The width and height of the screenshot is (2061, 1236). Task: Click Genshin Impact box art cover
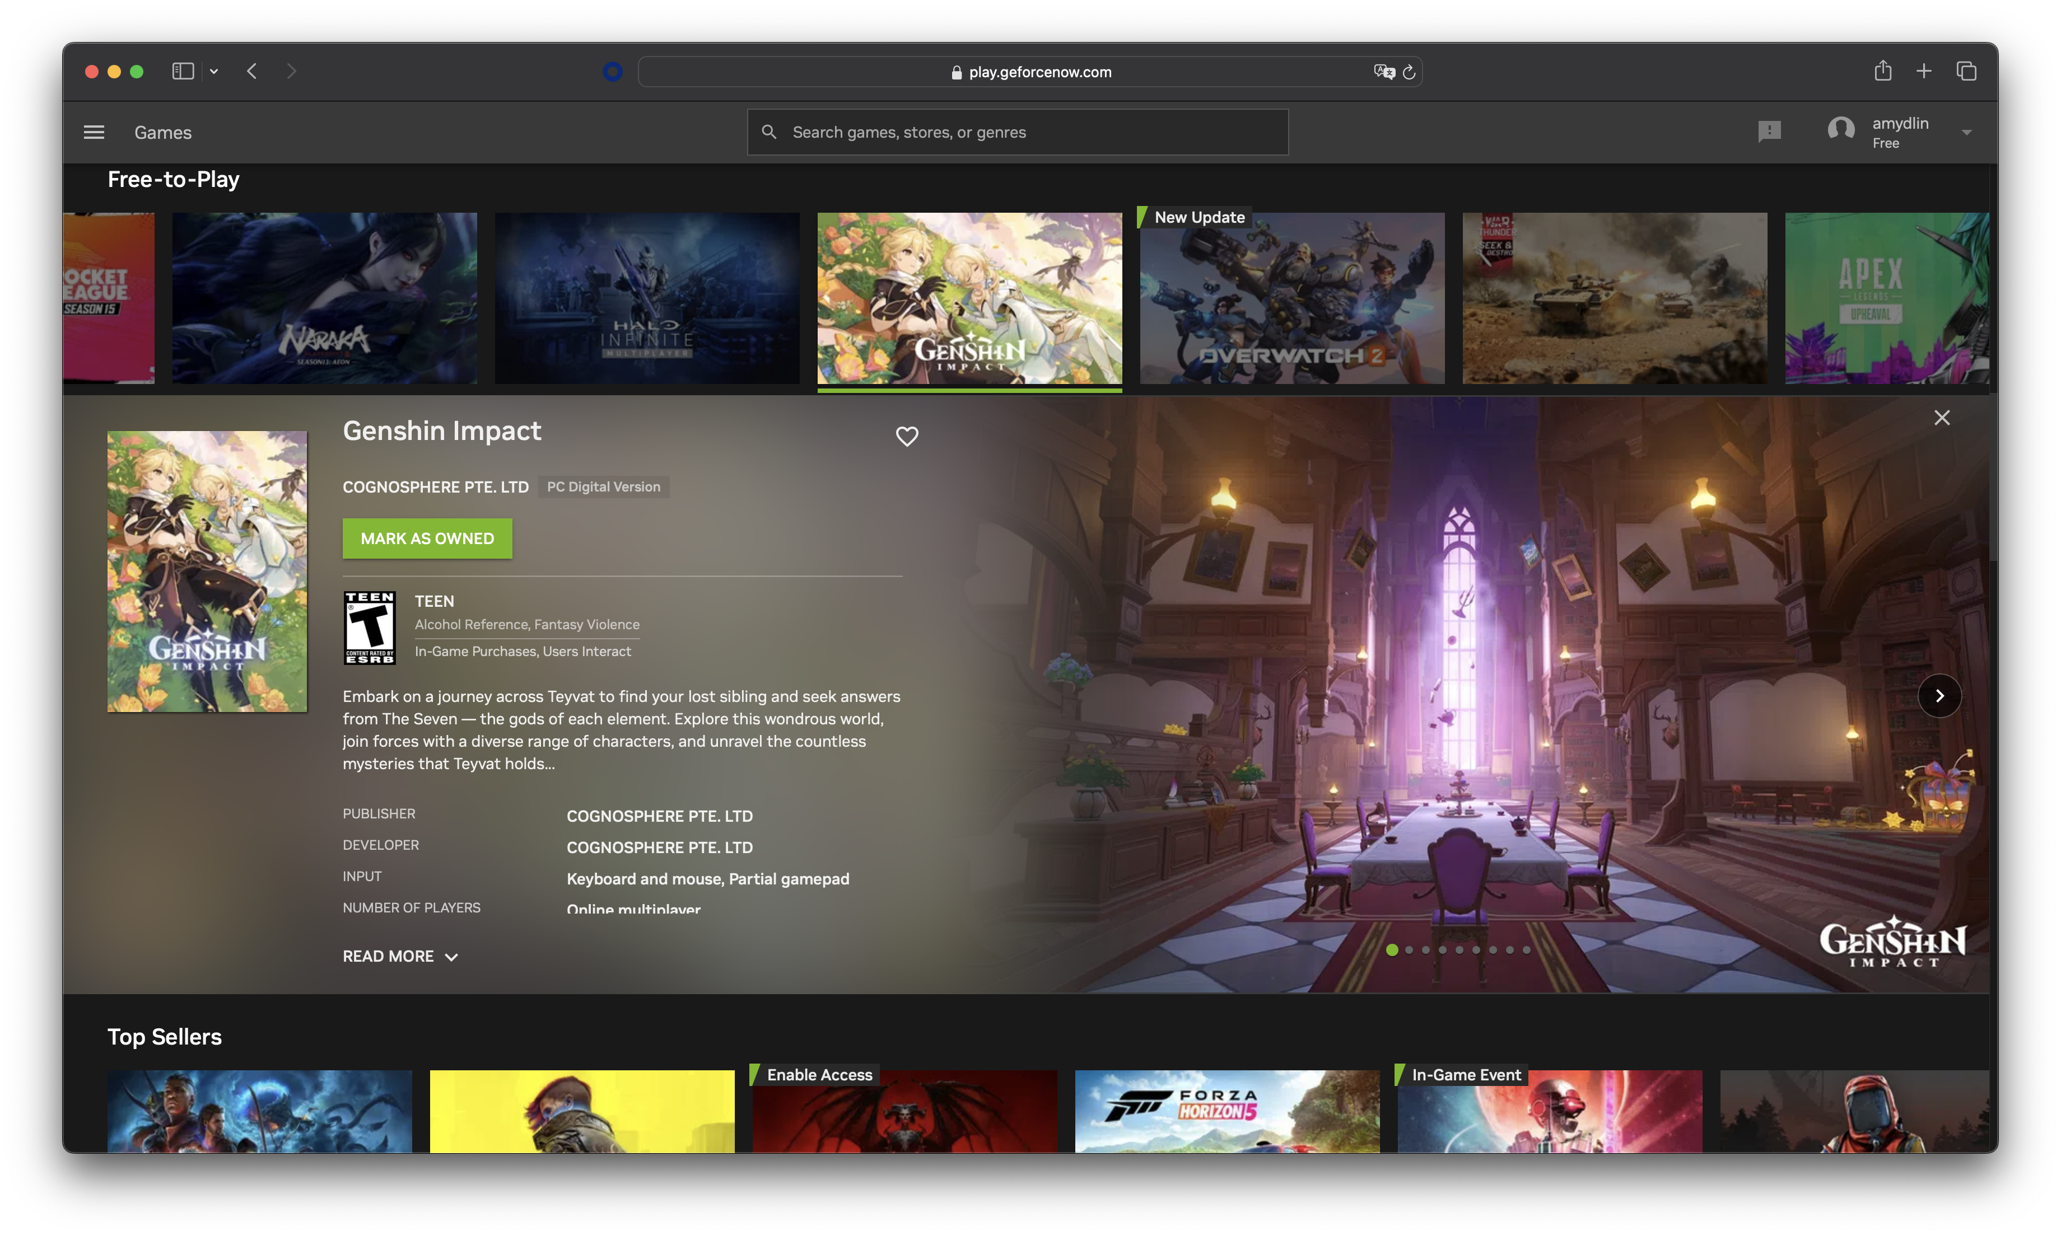[207, 572]
